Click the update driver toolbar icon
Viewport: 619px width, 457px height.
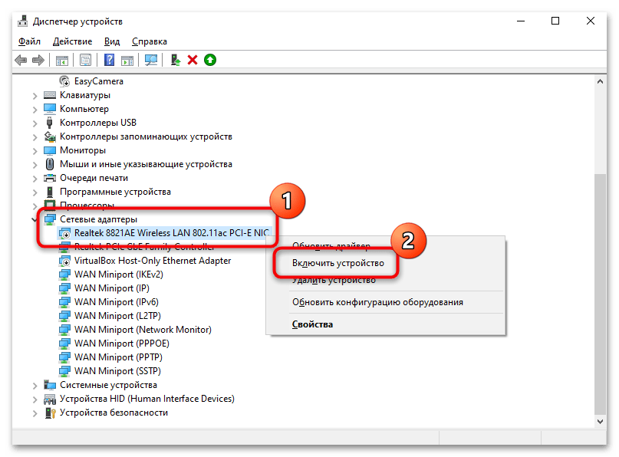pyautogui.click(x=176, y=60)
